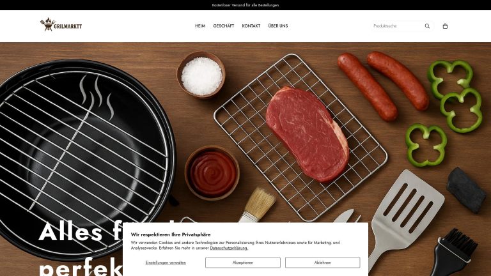This screenshot has width=491, height=276.
Task: Click the ketchup bowl in the banner
Action: 212,172
